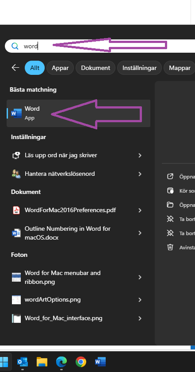195x372 pixels.
Task: Click thumbnail of Word for Mac menubar png
Action: [16, 277]
